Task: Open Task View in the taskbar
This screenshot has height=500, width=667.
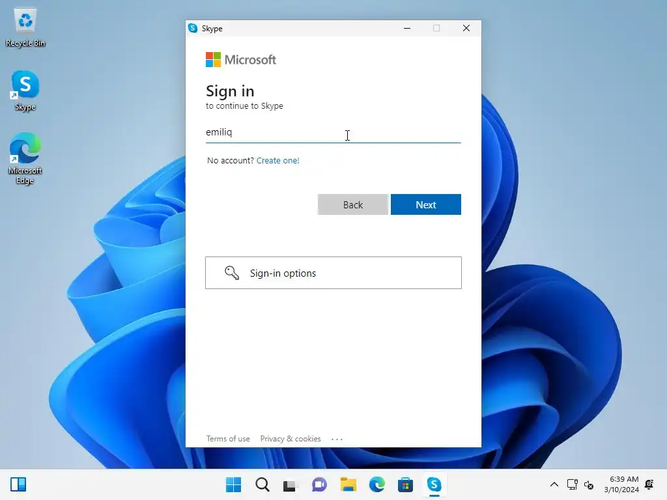Action: [291, 484]
